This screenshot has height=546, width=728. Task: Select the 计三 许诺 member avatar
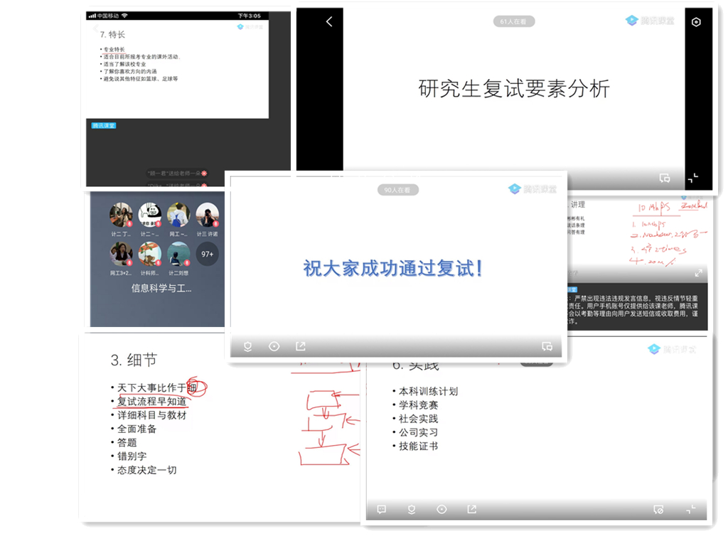click(x=208, y=215)
